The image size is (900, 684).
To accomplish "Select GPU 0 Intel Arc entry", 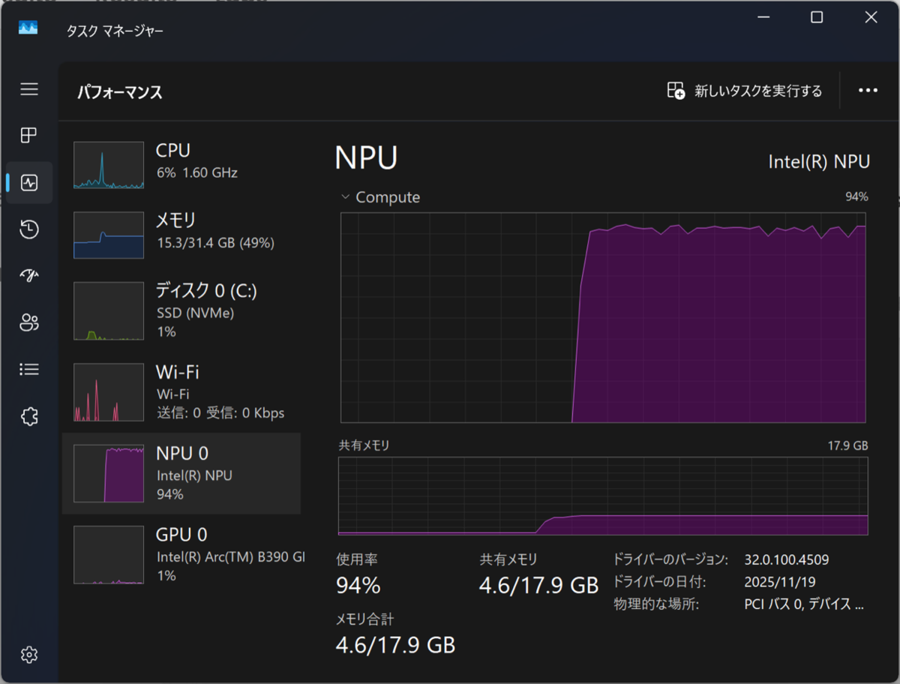I will (181, 554).
